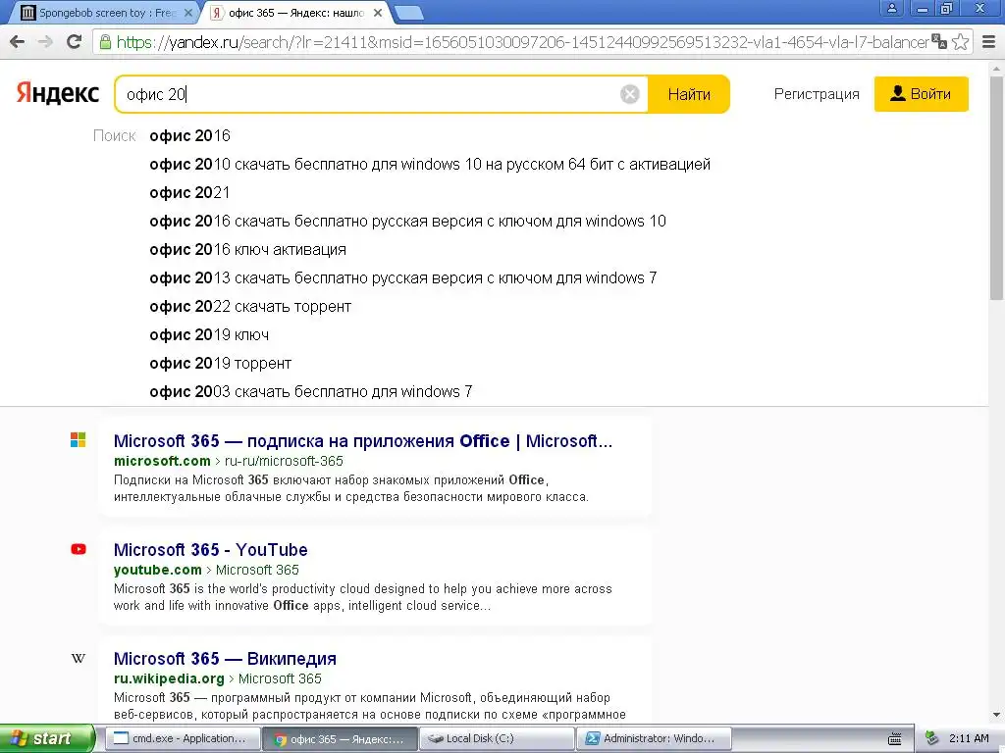Screen dimensions: 1005x753
Task: Click the Microsoft favicon next to first result
Action: coord(79,440)
